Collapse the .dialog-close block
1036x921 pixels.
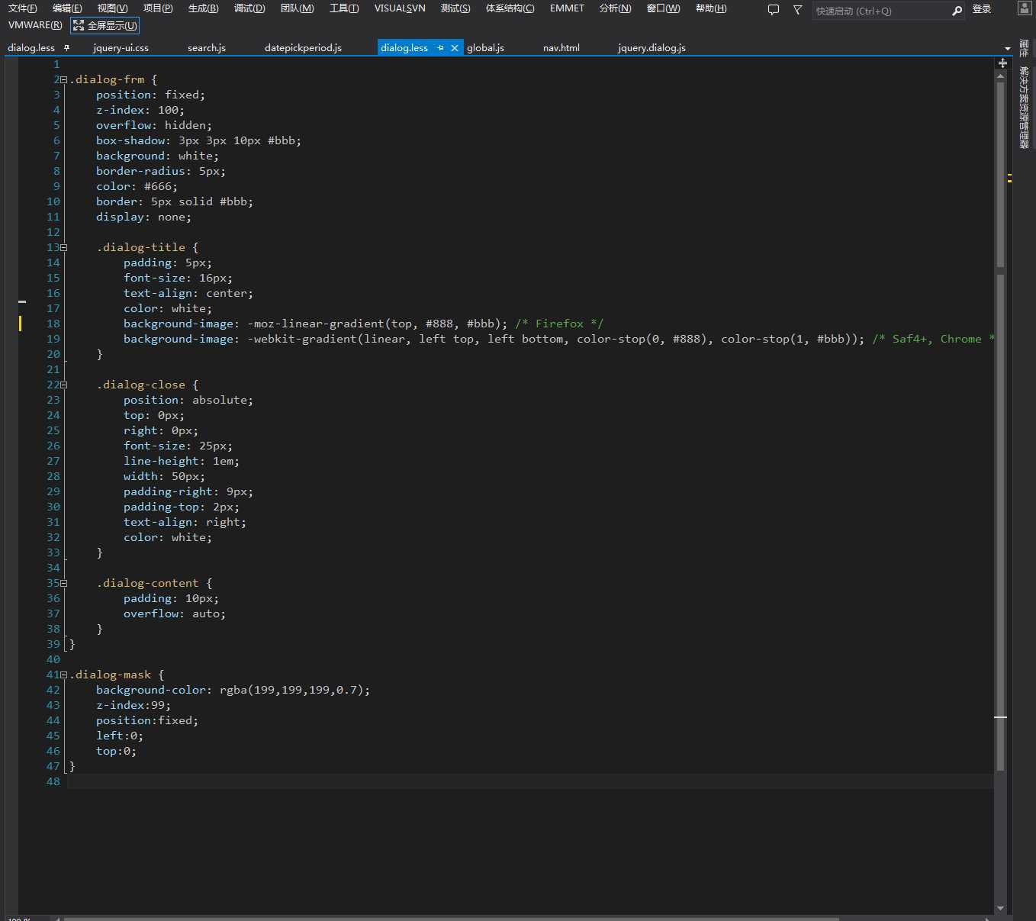click(x=63, y=385)
